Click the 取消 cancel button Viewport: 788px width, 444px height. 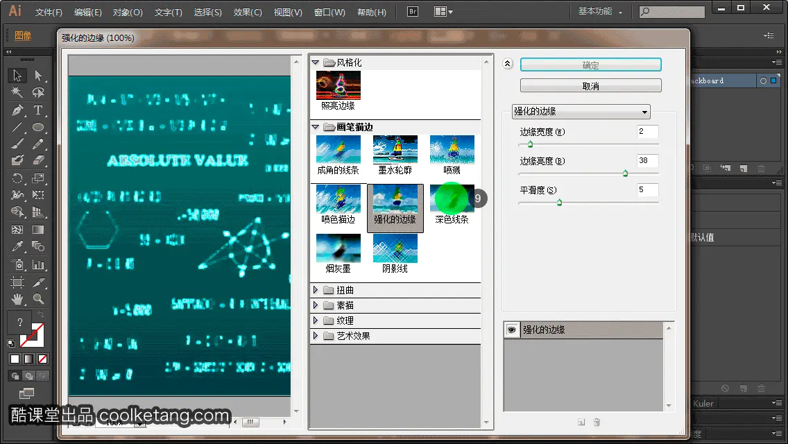(x=590, y=86)
